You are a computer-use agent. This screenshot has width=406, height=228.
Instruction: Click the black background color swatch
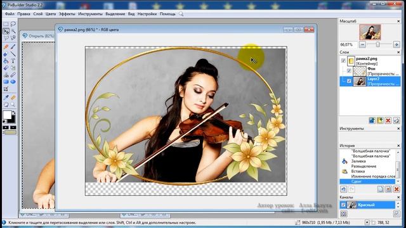(x=13, y=120)
